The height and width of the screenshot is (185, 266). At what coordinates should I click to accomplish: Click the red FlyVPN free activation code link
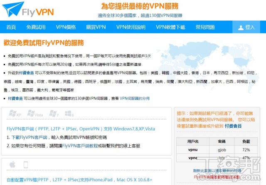tap(217, 177)
